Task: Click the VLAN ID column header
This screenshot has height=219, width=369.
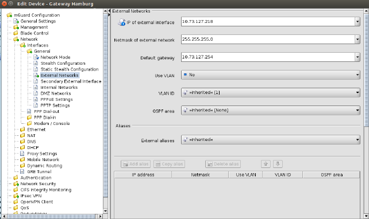Action: (x=283, y=175)
